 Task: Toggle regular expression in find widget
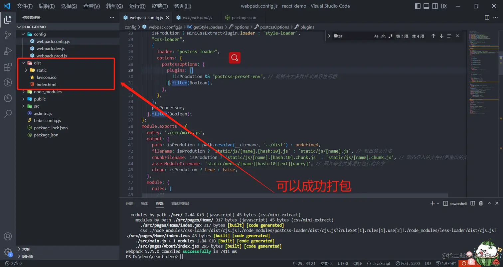[x=391, y=36]
